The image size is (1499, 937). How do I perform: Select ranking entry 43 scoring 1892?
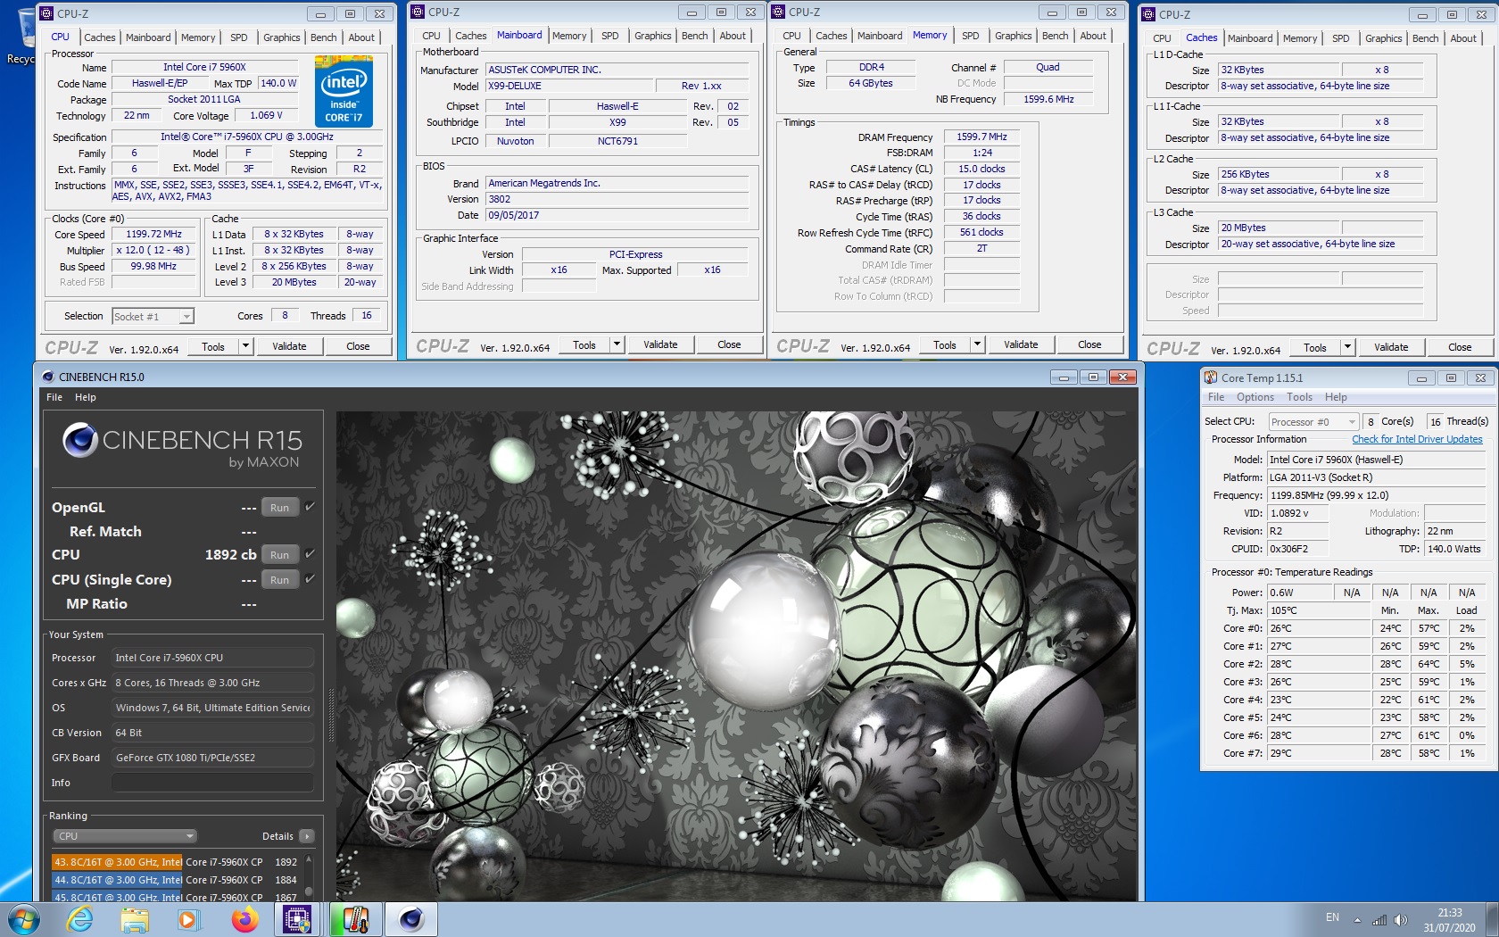pos(175,862)
